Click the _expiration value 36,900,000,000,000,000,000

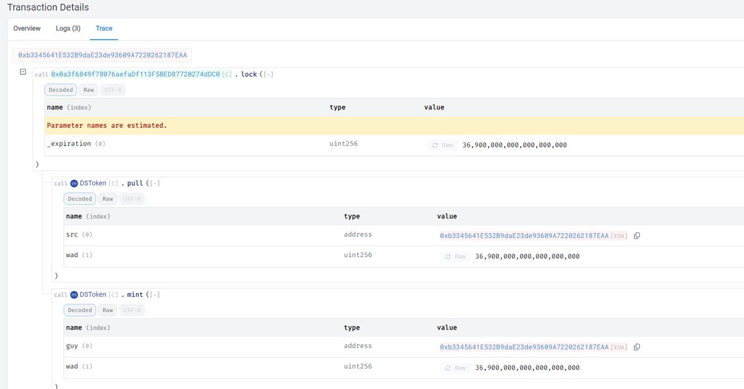[515, 145]
